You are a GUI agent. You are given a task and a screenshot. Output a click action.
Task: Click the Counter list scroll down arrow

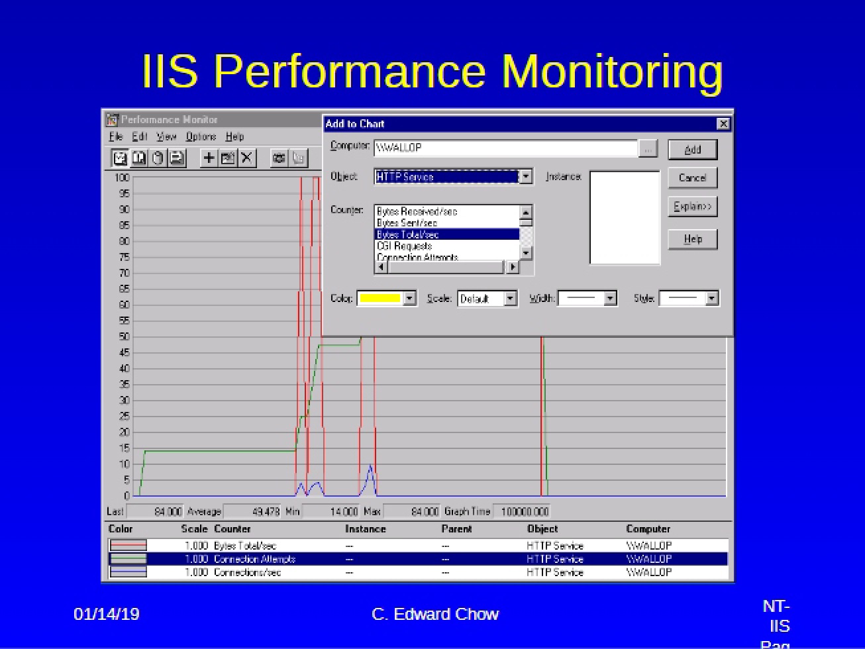click(x=526, y=253)
